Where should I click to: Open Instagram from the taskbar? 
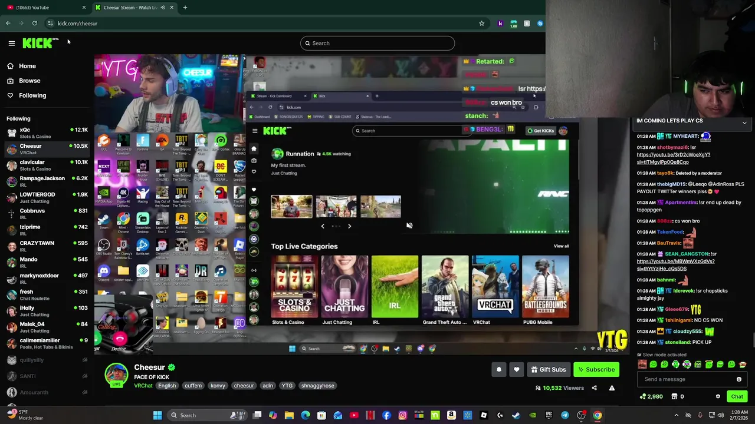click(402, 415)
